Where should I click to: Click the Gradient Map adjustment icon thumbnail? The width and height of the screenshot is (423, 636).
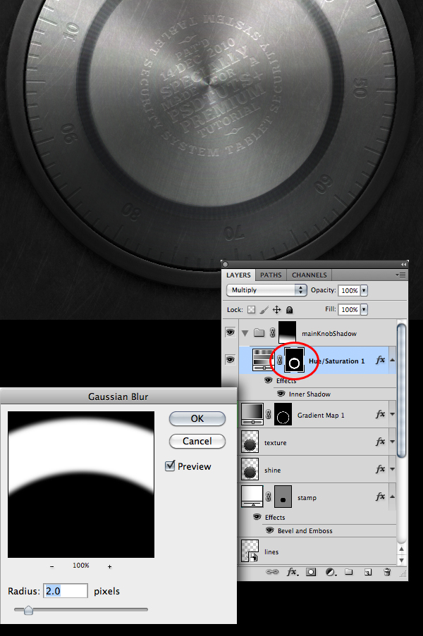pos(252,414)
